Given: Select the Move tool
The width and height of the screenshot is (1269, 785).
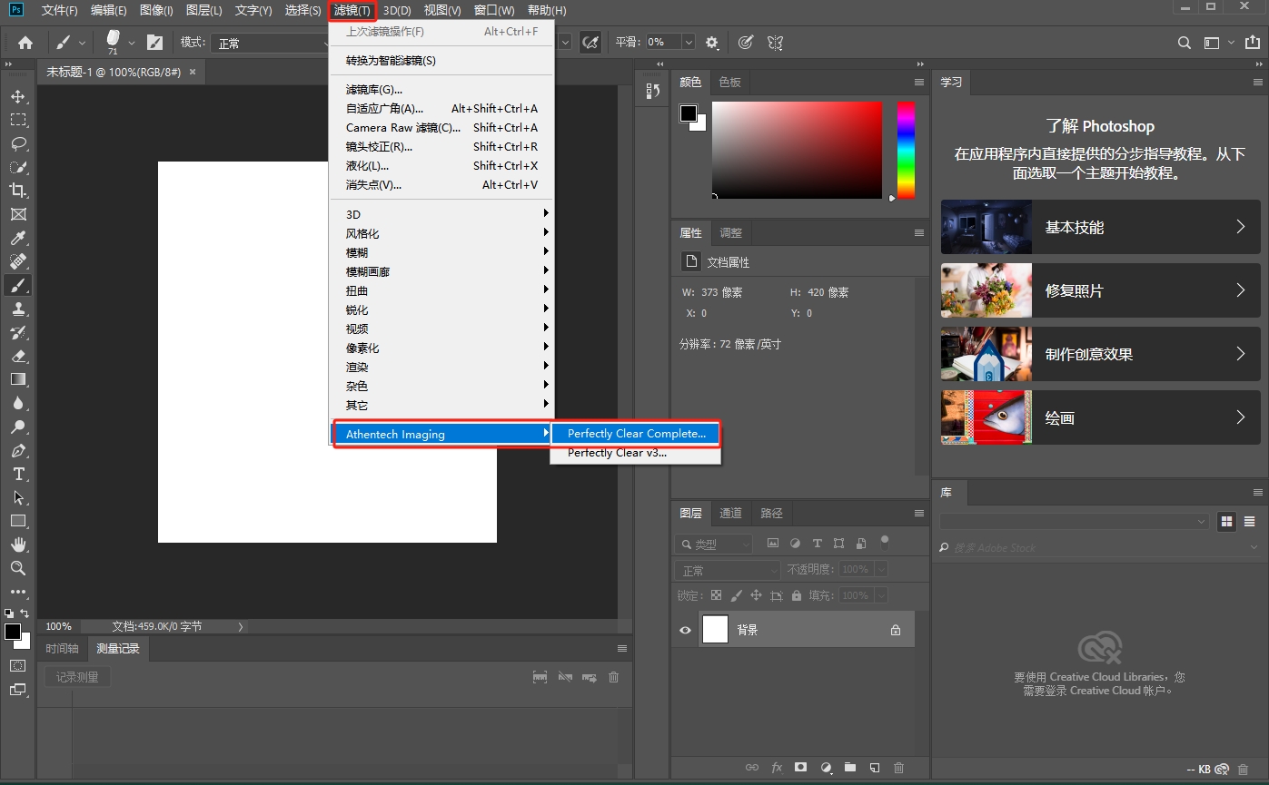Looking at the screenshot, I should (18, 96).
